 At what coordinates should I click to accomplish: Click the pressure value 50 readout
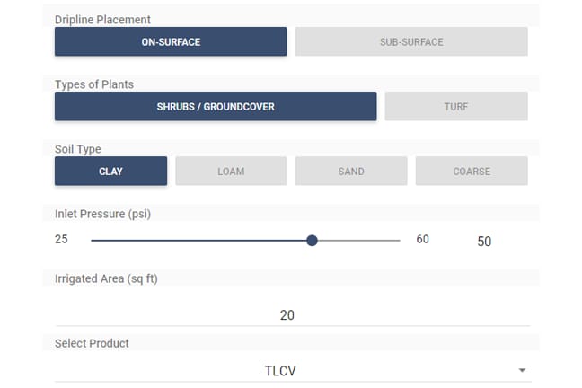[x=484, y=242]
